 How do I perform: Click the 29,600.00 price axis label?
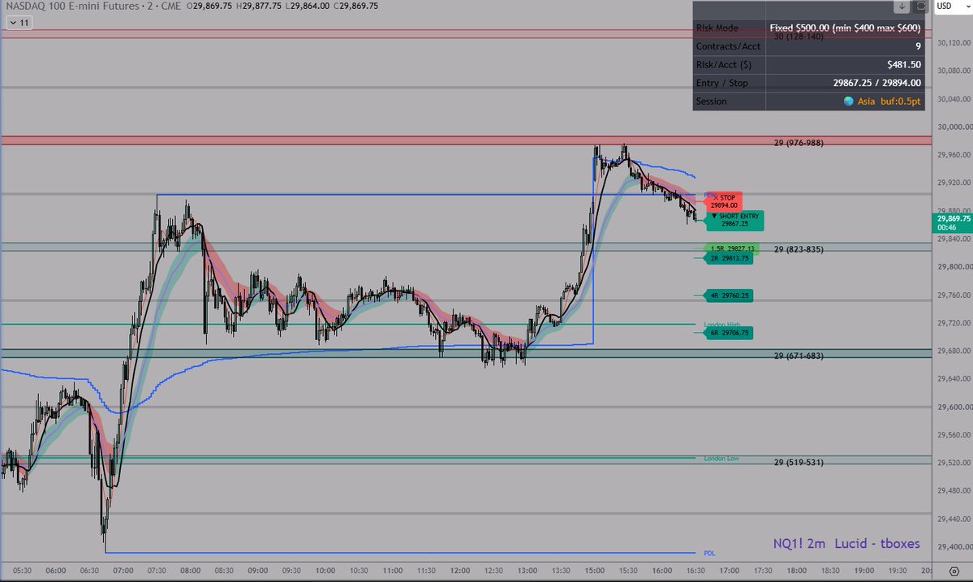(954, 407)
